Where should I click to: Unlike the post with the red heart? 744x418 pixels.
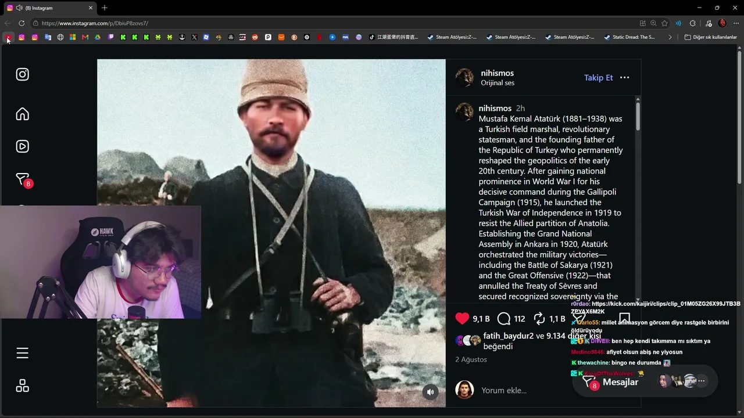462,318
